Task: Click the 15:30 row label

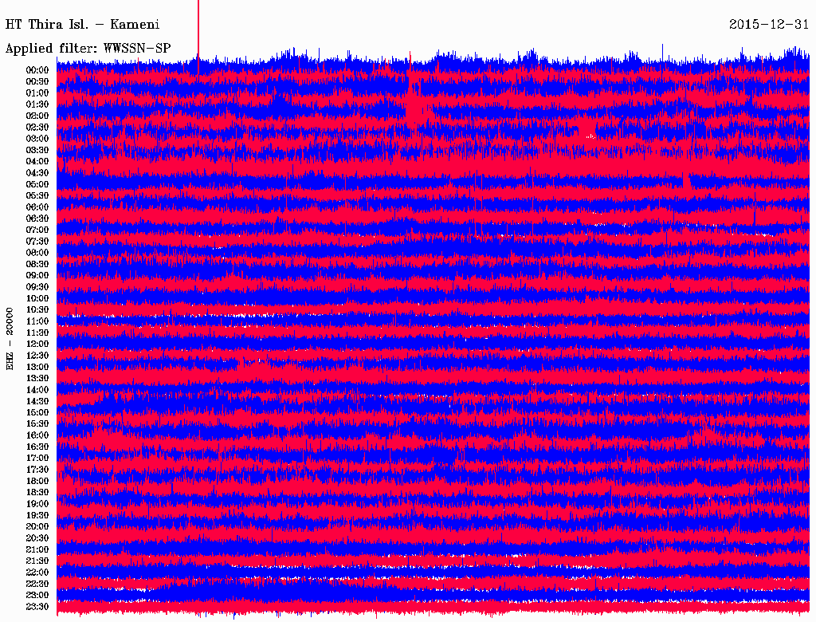Action: click(37, 423)
